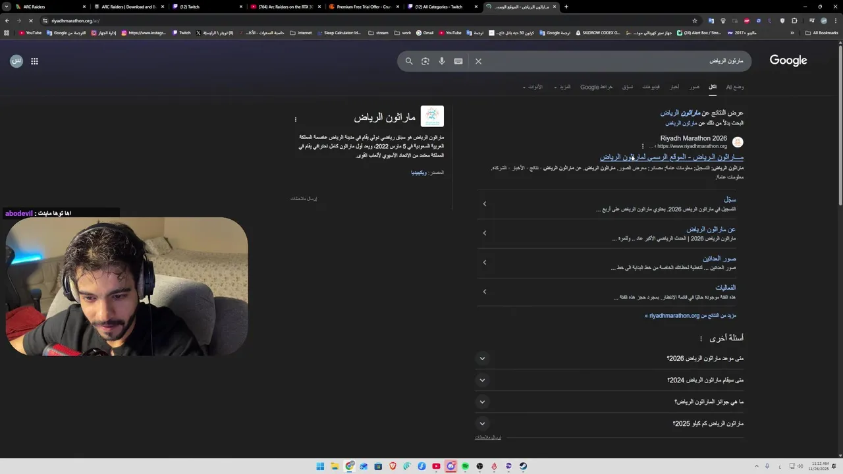Viewport: 843px width, 474px height.
Task: Bookmark this page with star icon
Action: pos(694,20)
